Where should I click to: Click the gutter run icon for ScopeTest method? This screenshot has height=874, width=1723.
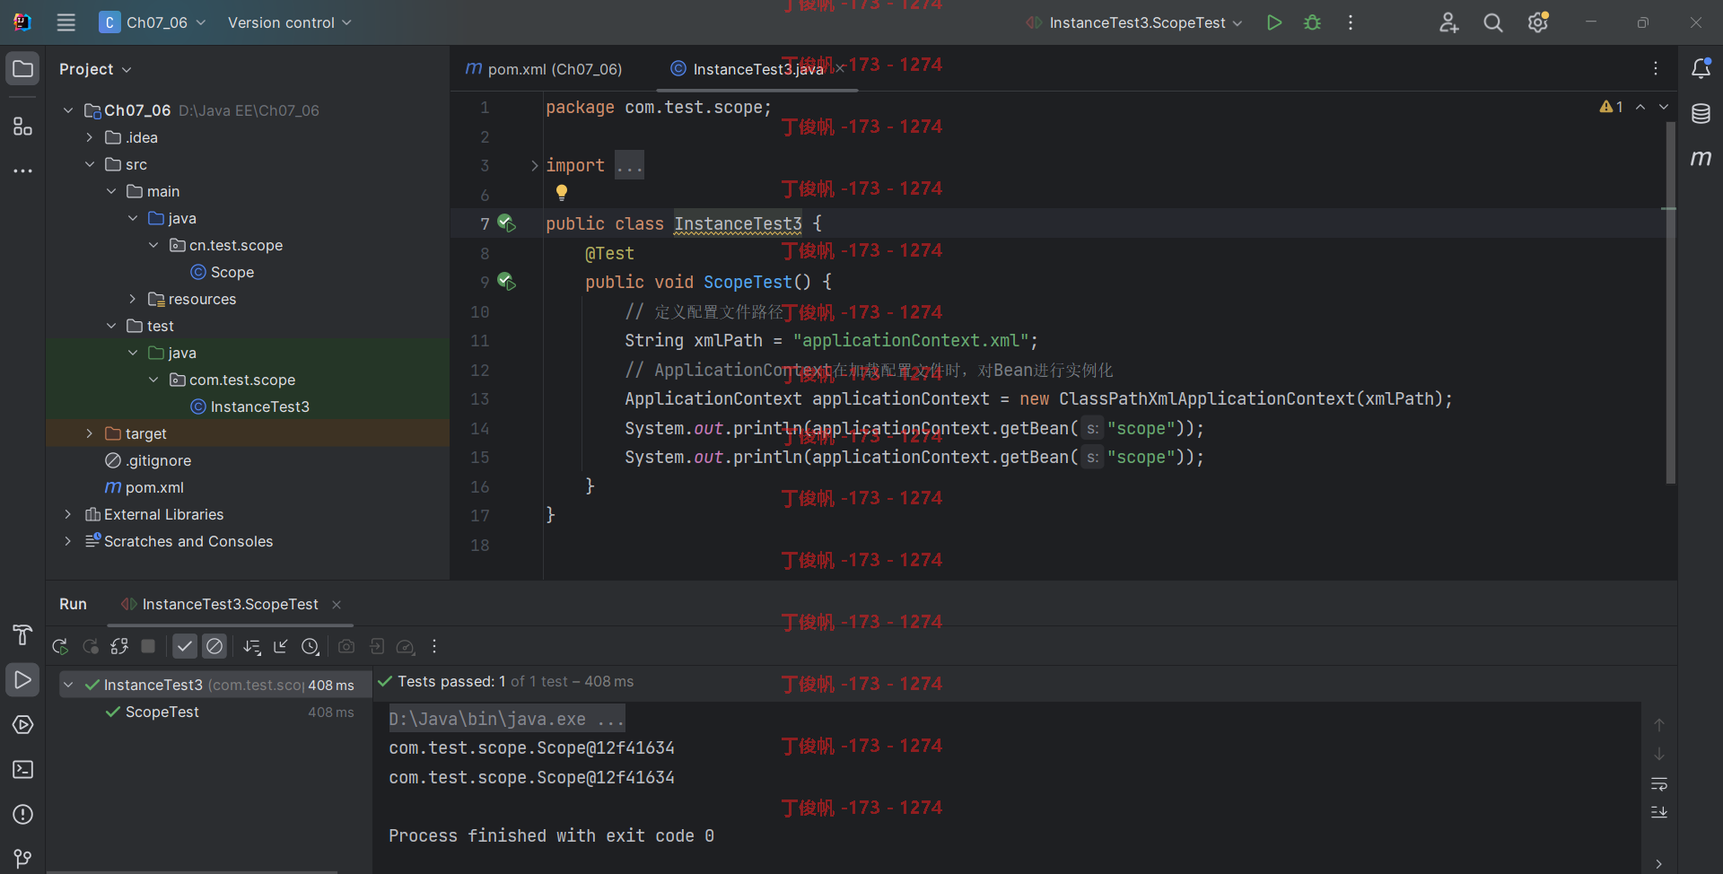pos(507,282)
